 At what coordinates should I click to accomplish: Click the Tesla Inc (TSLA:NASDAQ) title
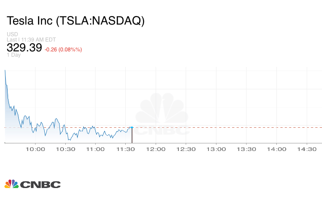click(75, 21)
